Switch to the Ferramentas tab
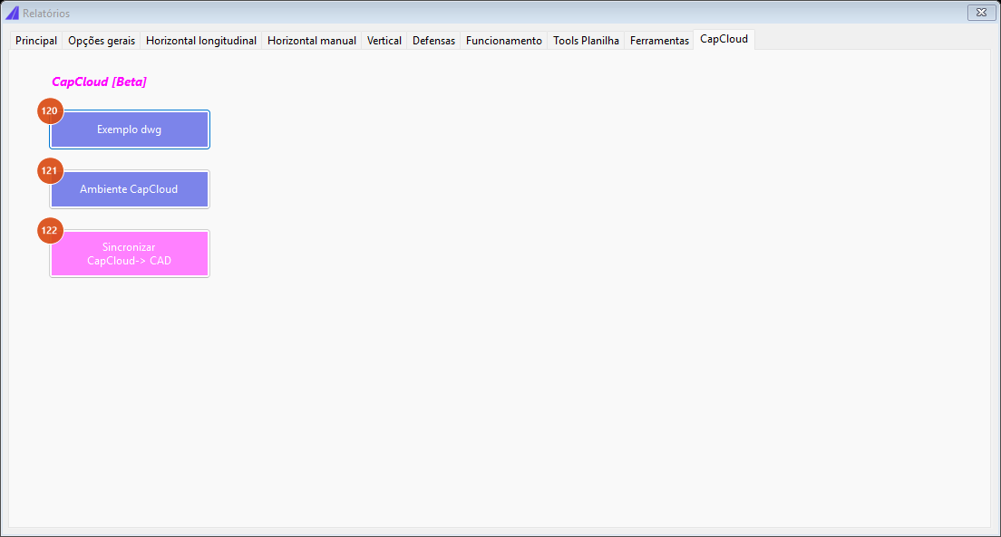1001x537 pixels. coord(659,40)
